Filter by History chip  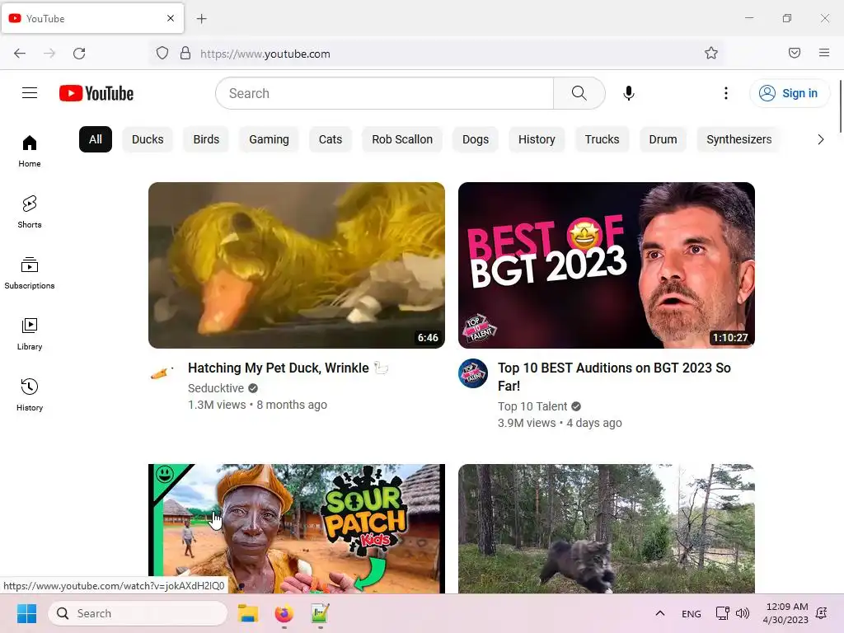pyautogui.click(x=537, y=139)
